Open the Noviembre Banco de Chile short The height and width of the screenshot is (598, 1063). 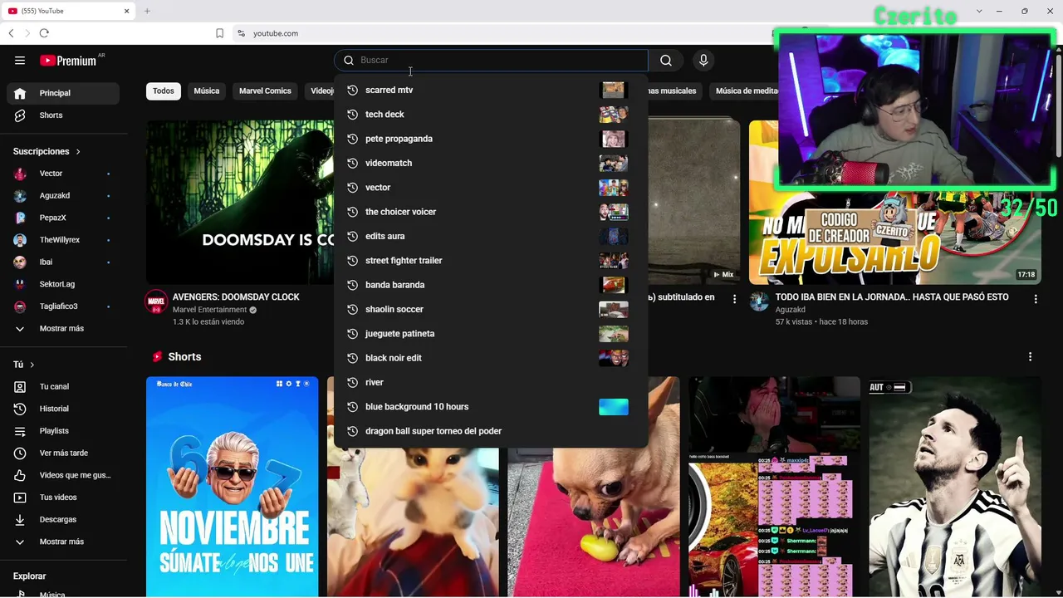[x=233, y=487]
